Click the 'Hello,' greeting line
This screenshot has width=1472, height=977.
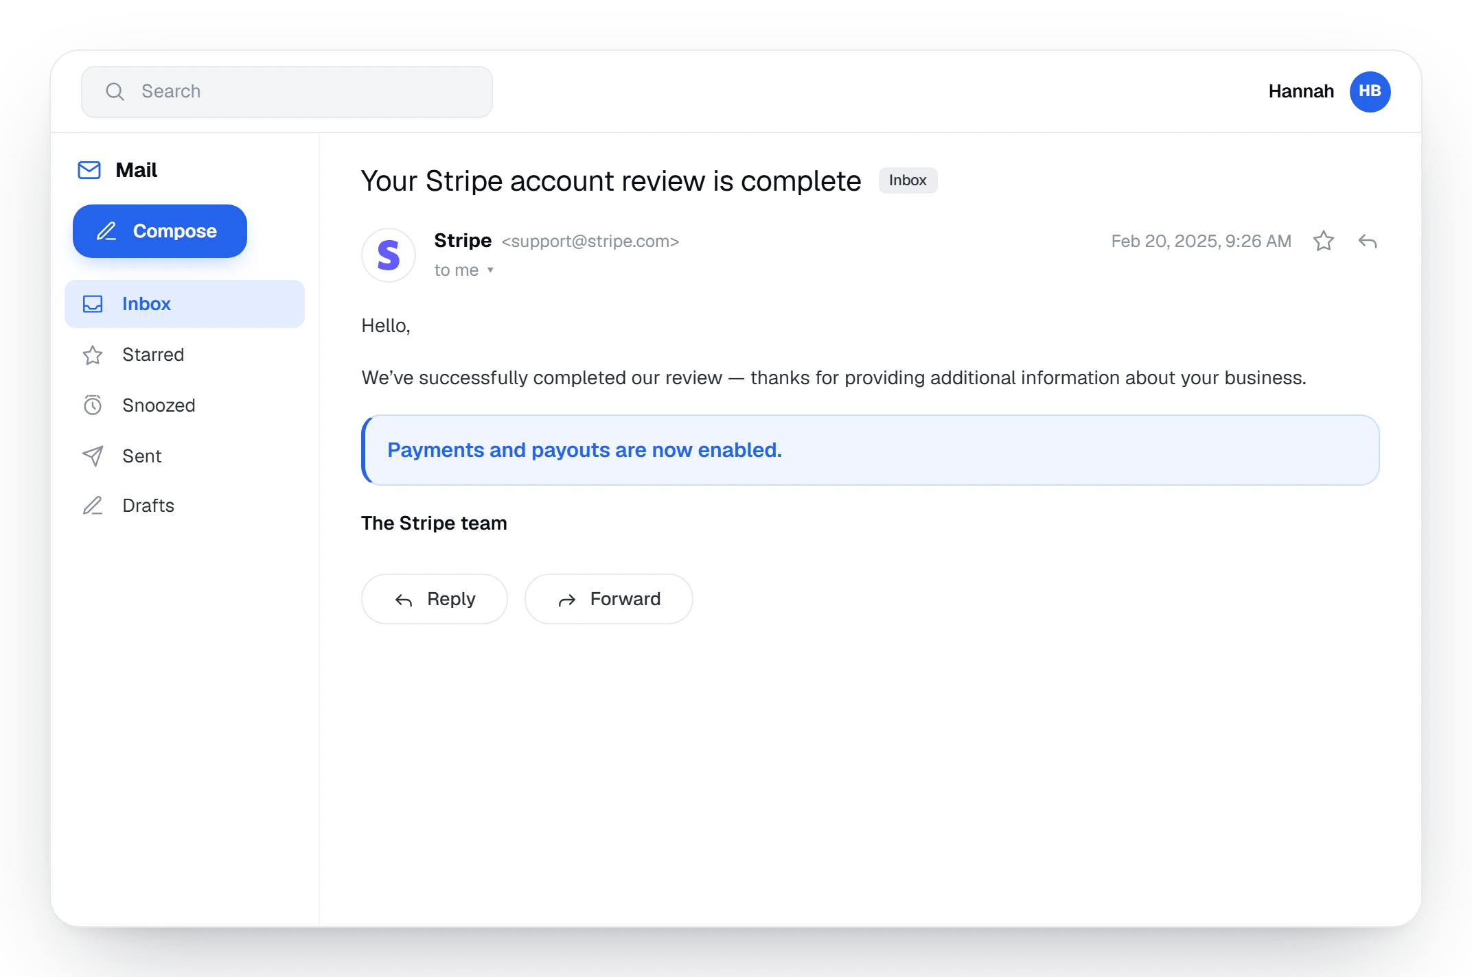[386, 326]
